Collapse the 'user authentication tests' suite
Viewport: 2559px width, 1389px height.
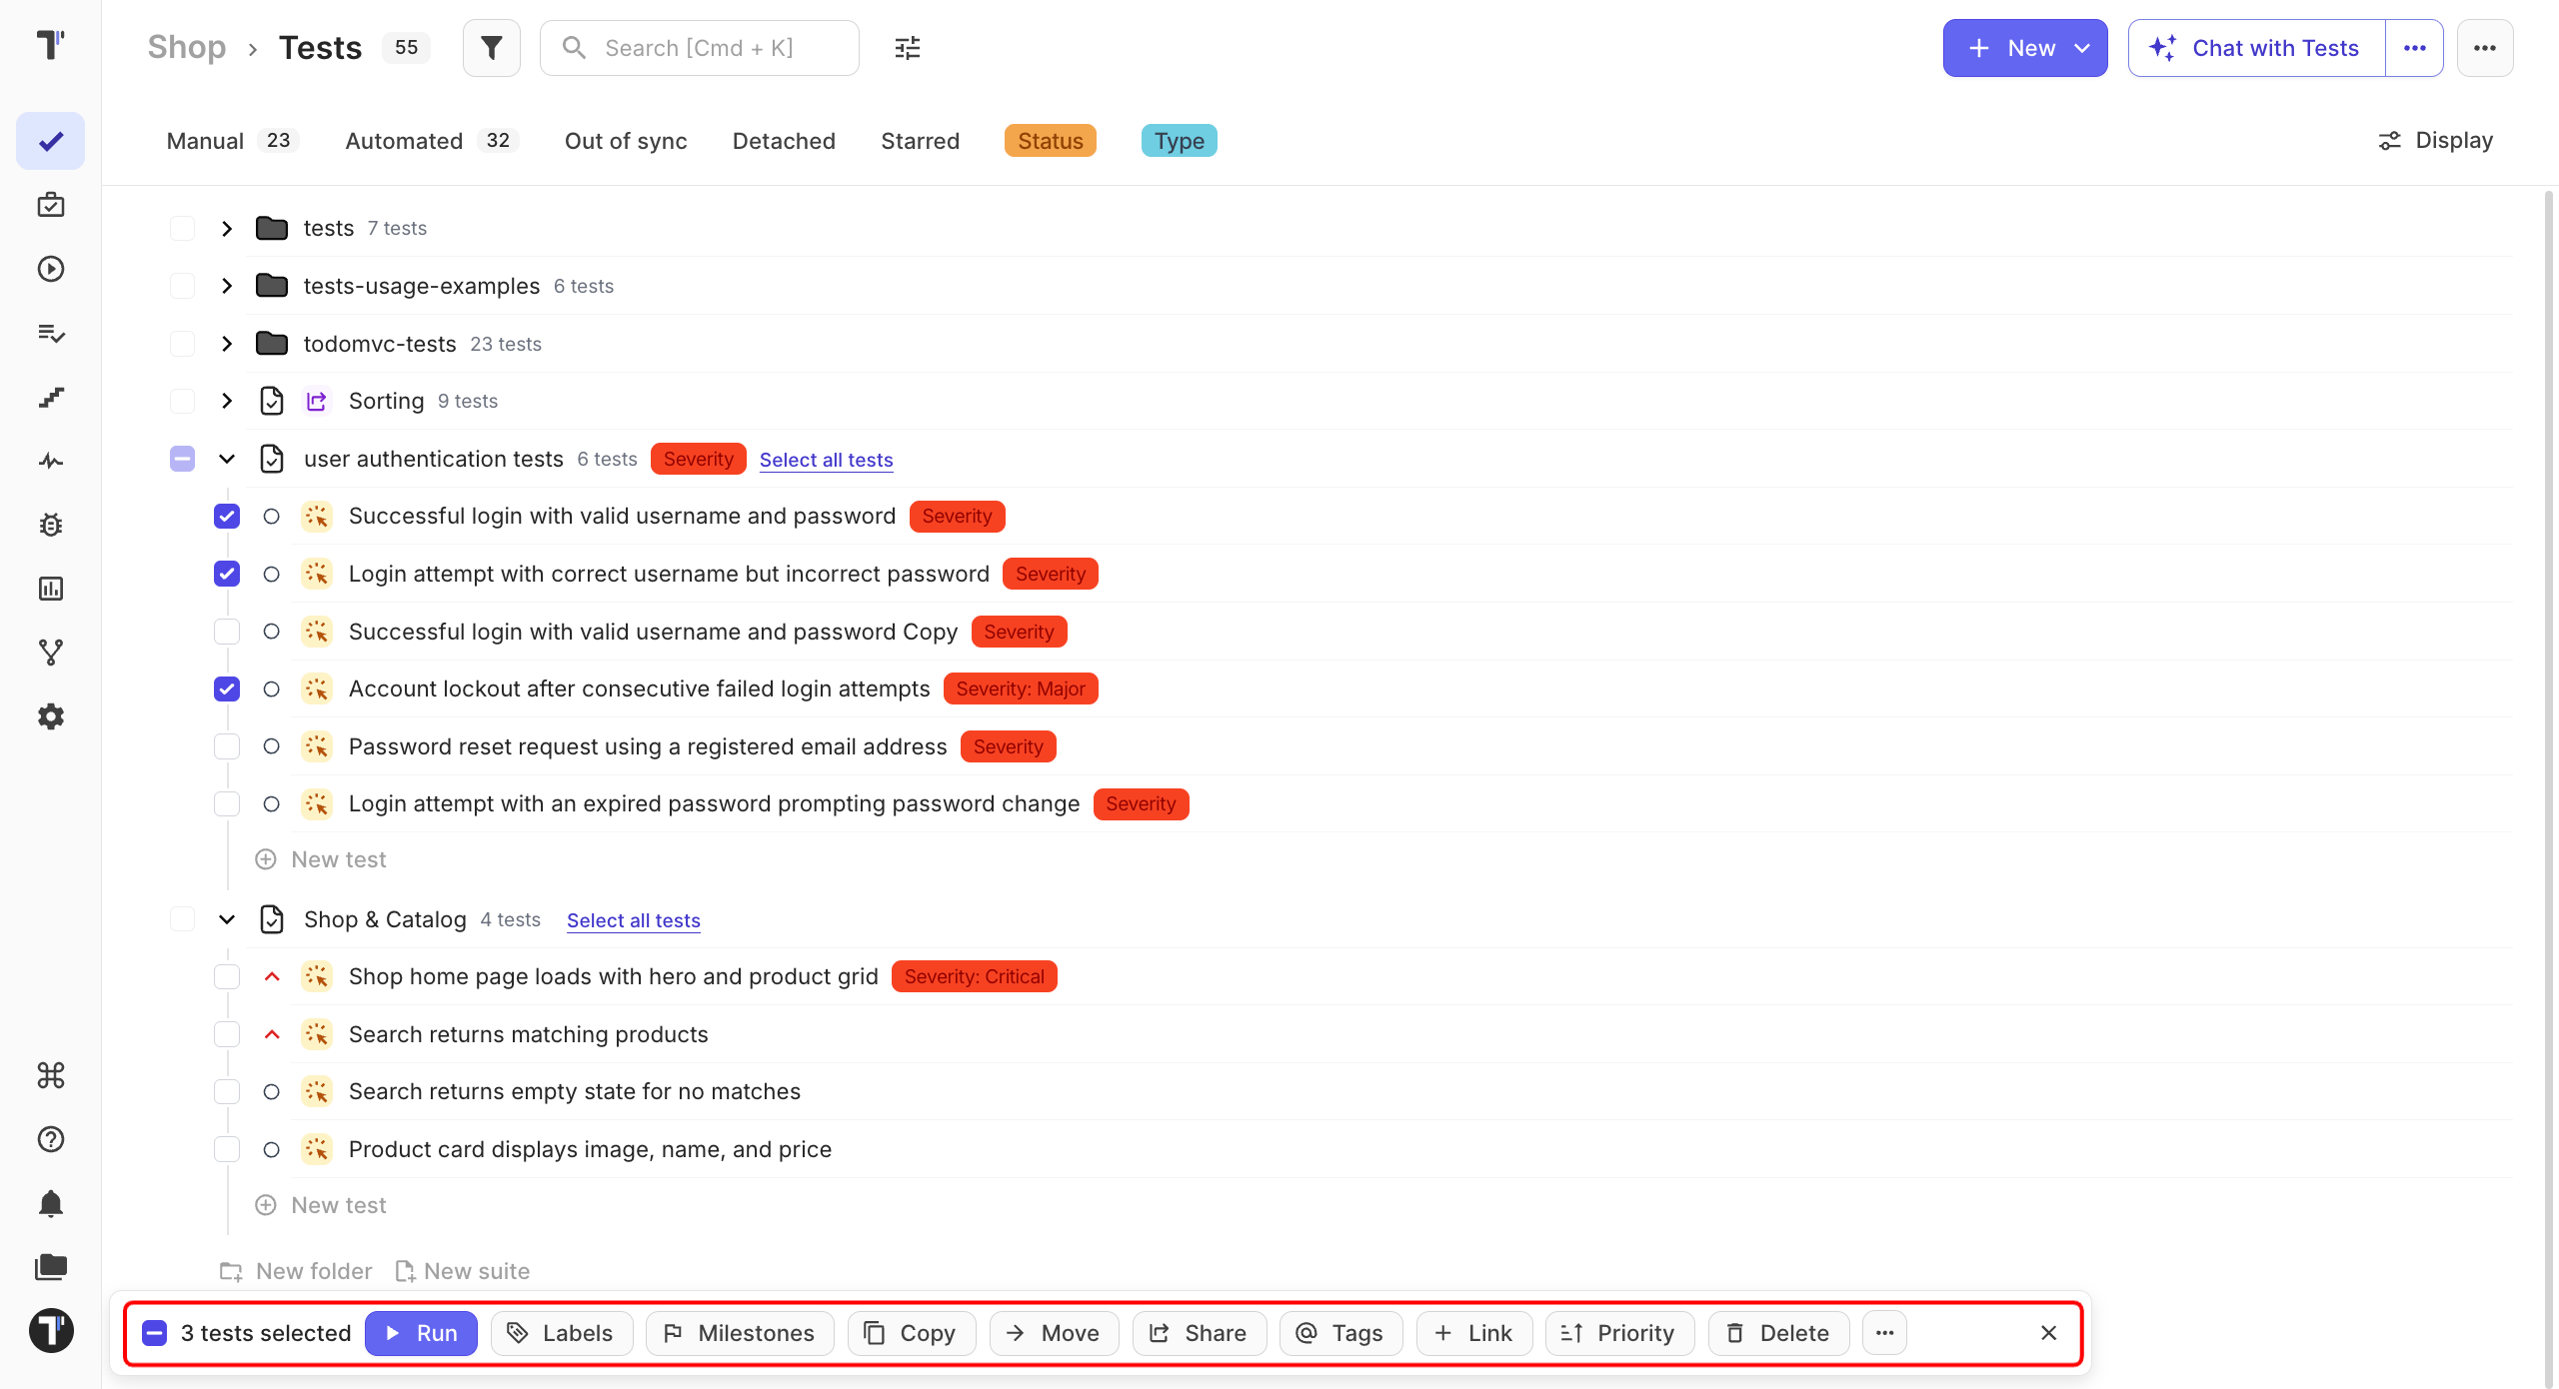(x=227, y=459)
